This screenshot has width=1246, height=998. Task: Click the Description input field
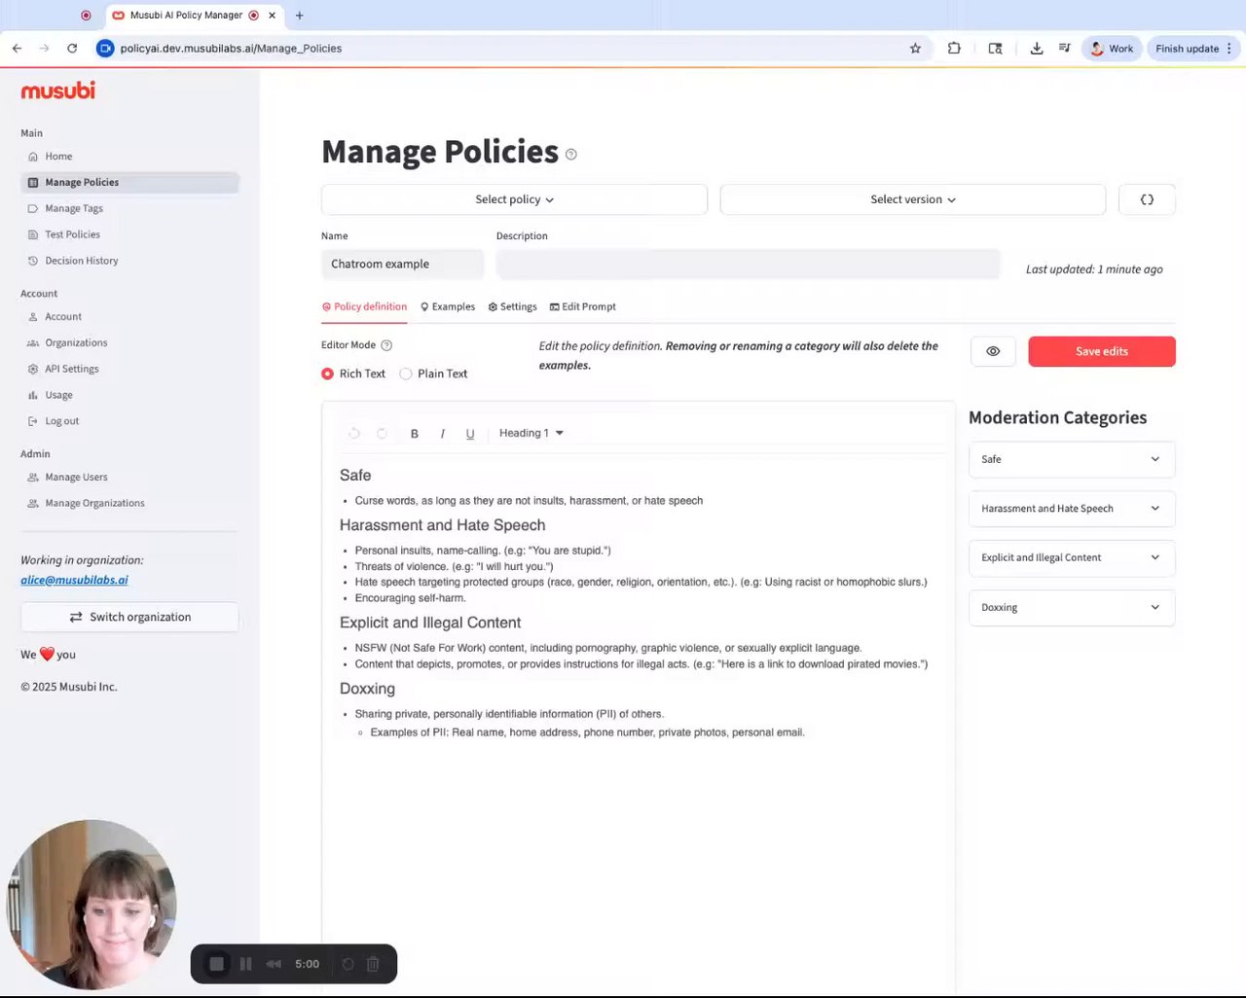tap(748, 264)
